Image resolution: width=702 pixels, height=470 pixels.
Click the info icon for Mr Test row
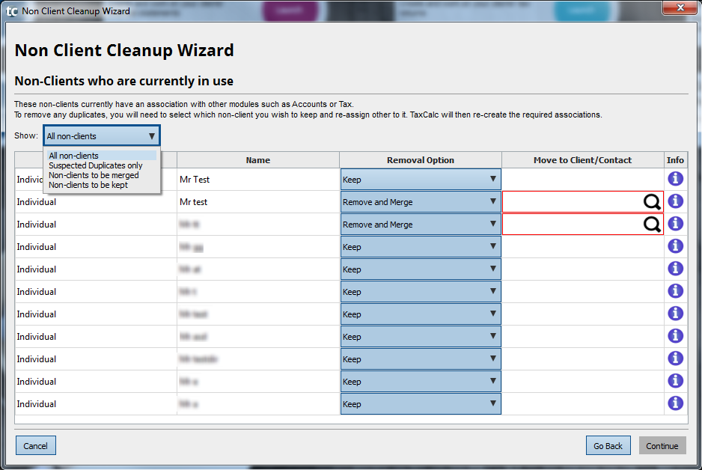click(x=675, y=179)
